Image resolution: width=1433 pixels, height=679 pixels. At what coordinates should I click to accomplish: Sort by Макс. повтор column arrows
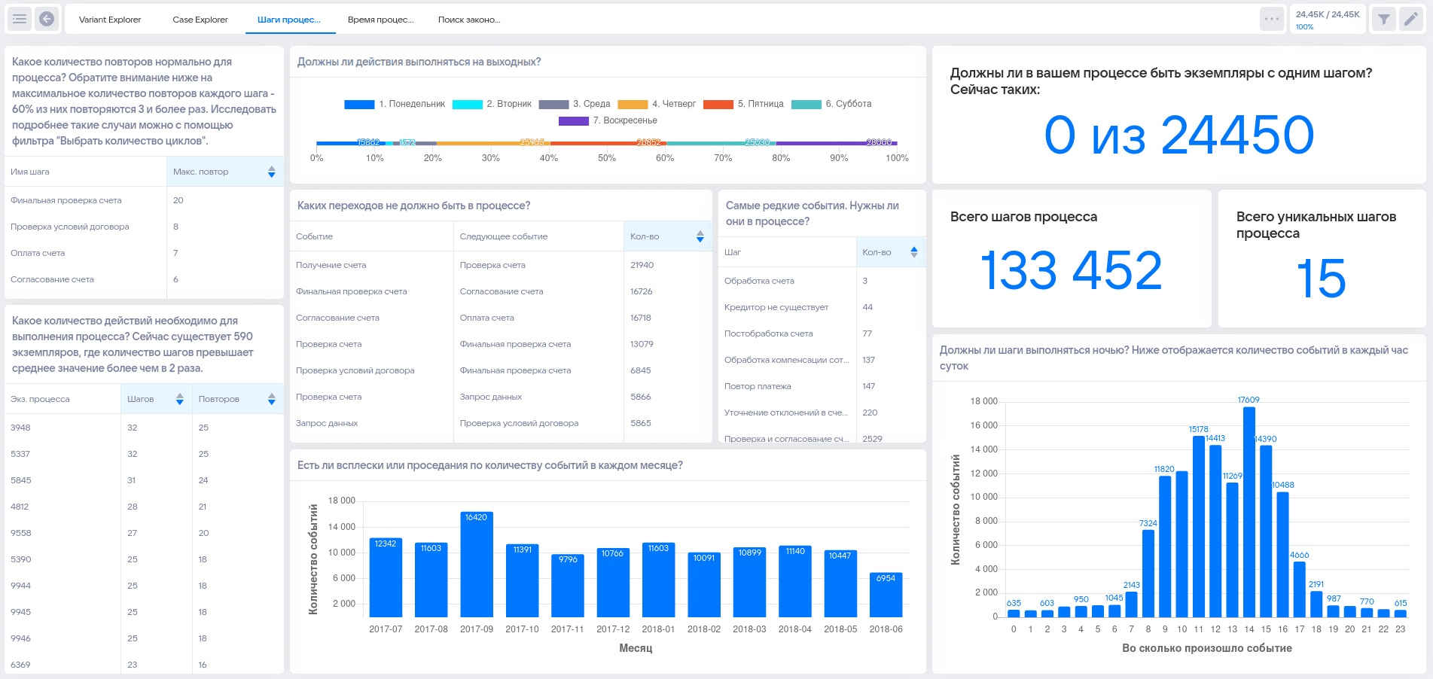tap(272, 172)
